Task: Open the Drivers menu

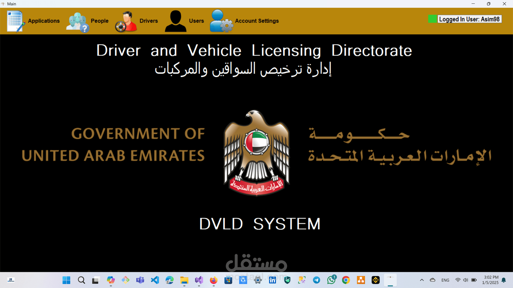Action: pyautogui.click(x=137, y=21)
